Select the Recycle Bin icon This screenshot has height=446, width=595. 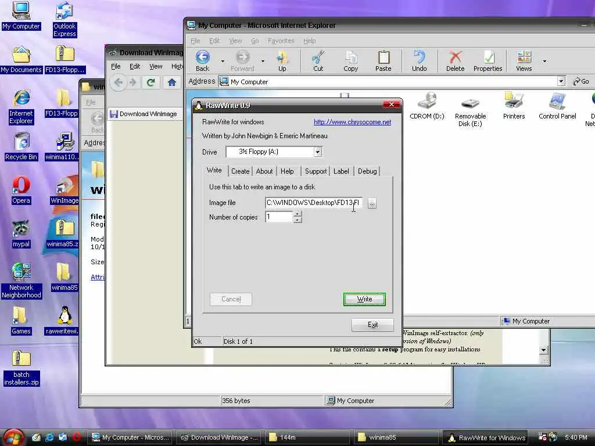click(21, 146)
